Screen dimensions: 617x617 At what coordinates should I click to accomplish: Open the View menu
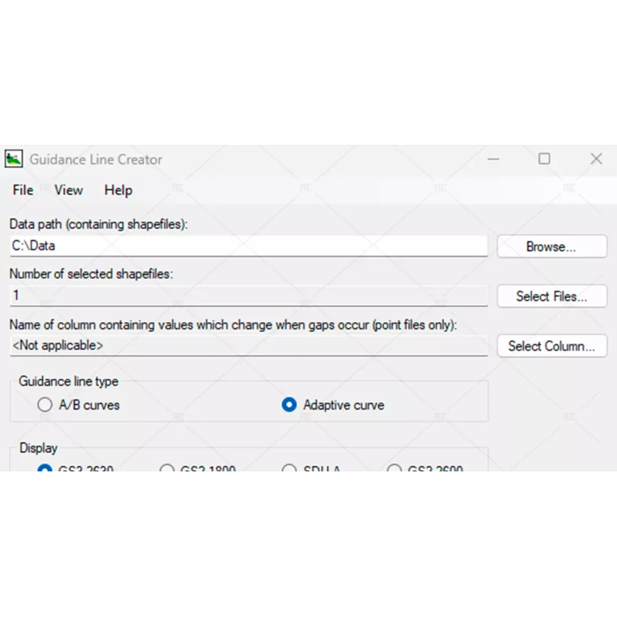click(x=68, y=190)
